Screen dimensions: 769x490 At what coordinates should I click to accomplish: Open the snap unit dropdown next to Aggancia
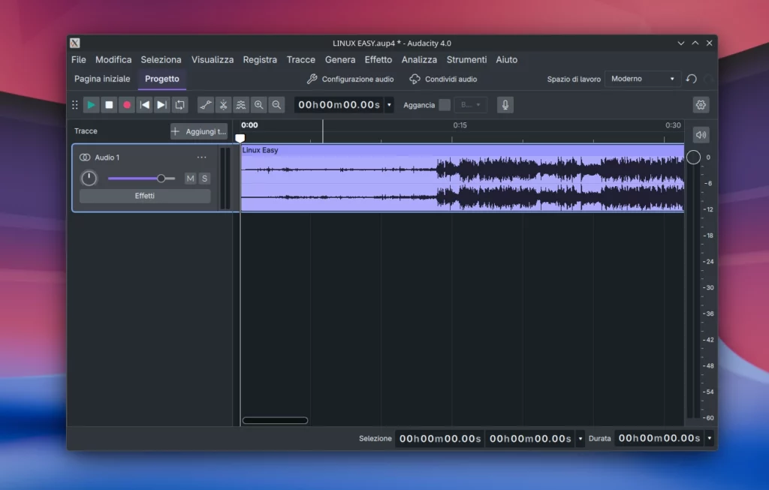[x=470, y=105]
